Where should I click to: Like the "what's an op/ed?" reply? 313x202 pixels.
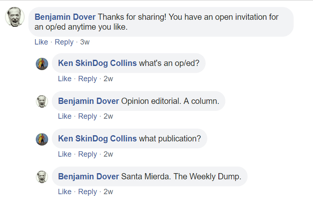pyautogui.click(x=65, y=79)
